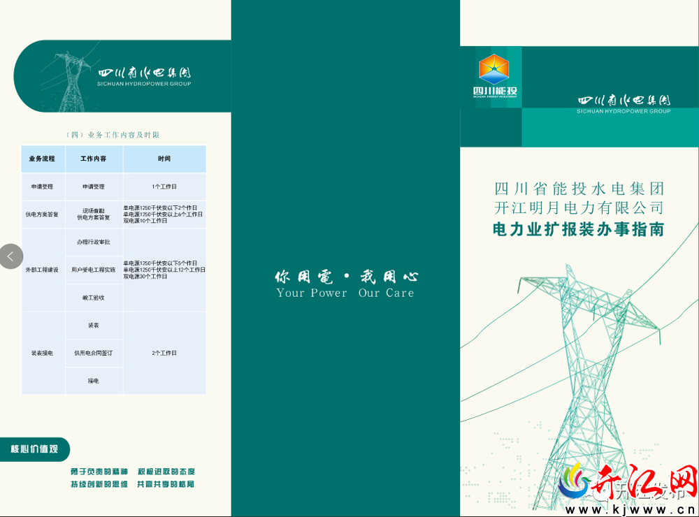Click the '供用电合同签订' cell

pos(94,353)
